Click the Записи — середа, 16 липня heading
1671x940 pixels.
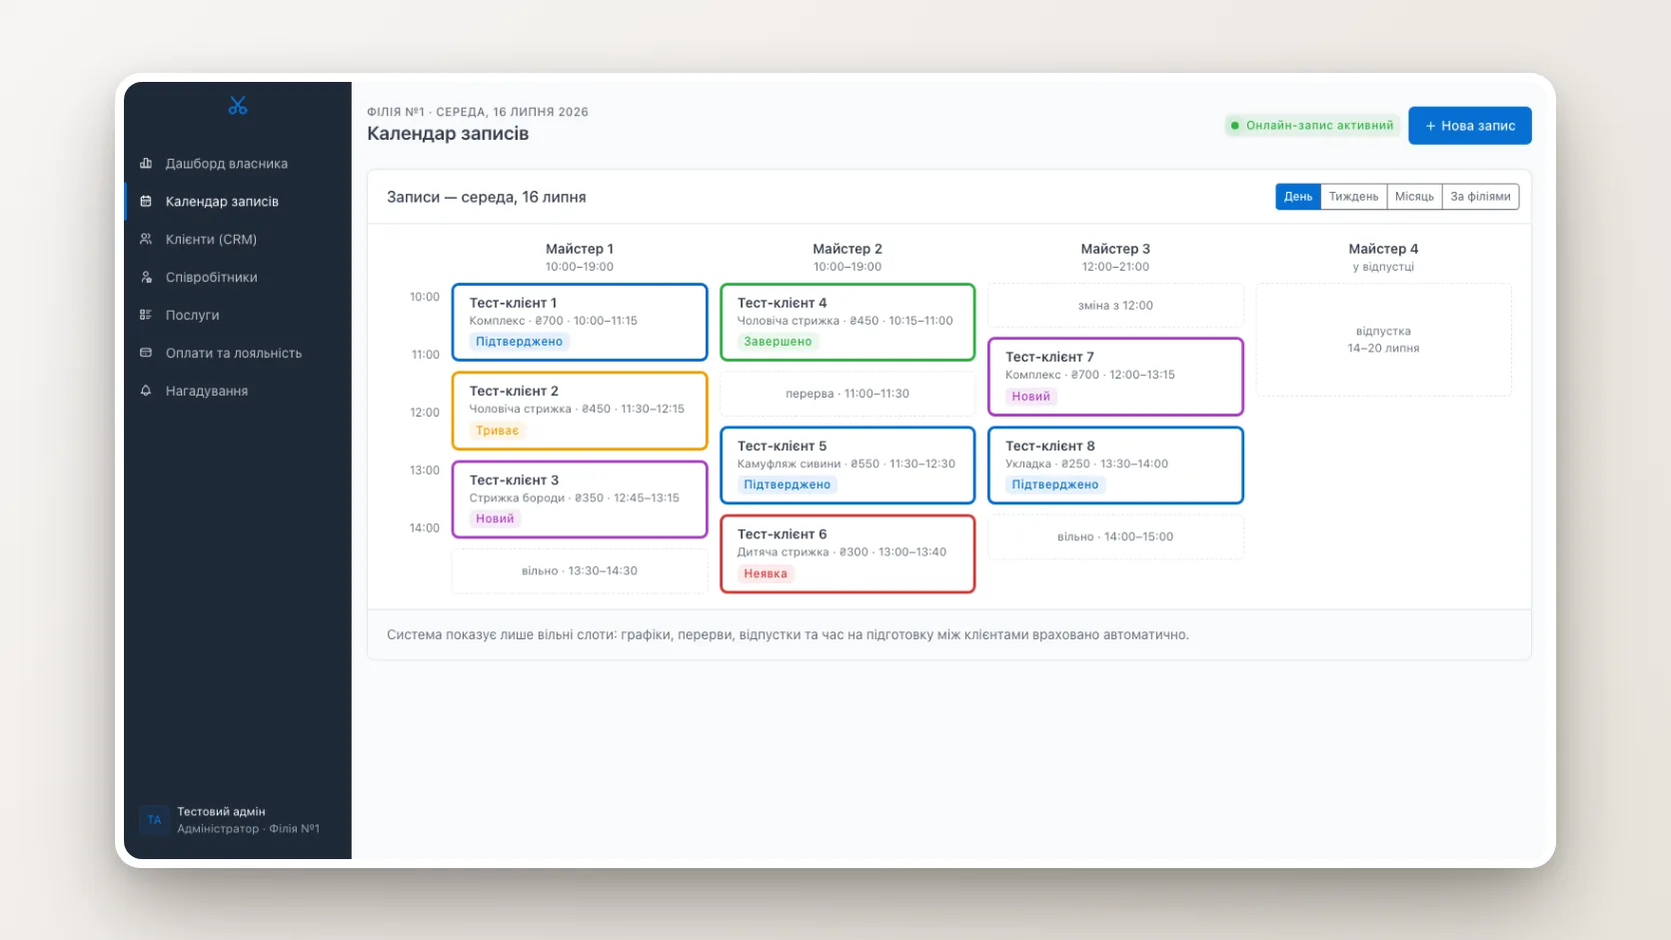(x=487, y=197)
